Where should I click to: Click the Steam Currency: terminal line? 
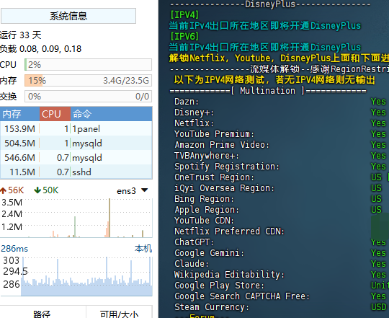tap(212, 307)
